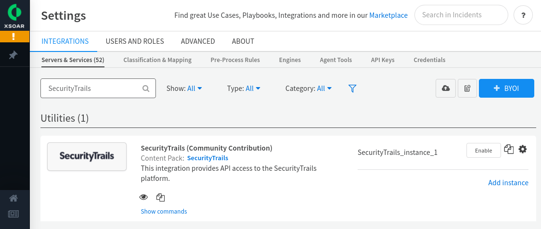Toggle the eye icon under SecurityTrails description

coord(143,197)
